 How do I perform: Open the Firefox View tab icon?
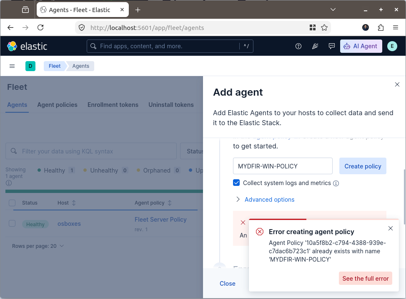25,10
